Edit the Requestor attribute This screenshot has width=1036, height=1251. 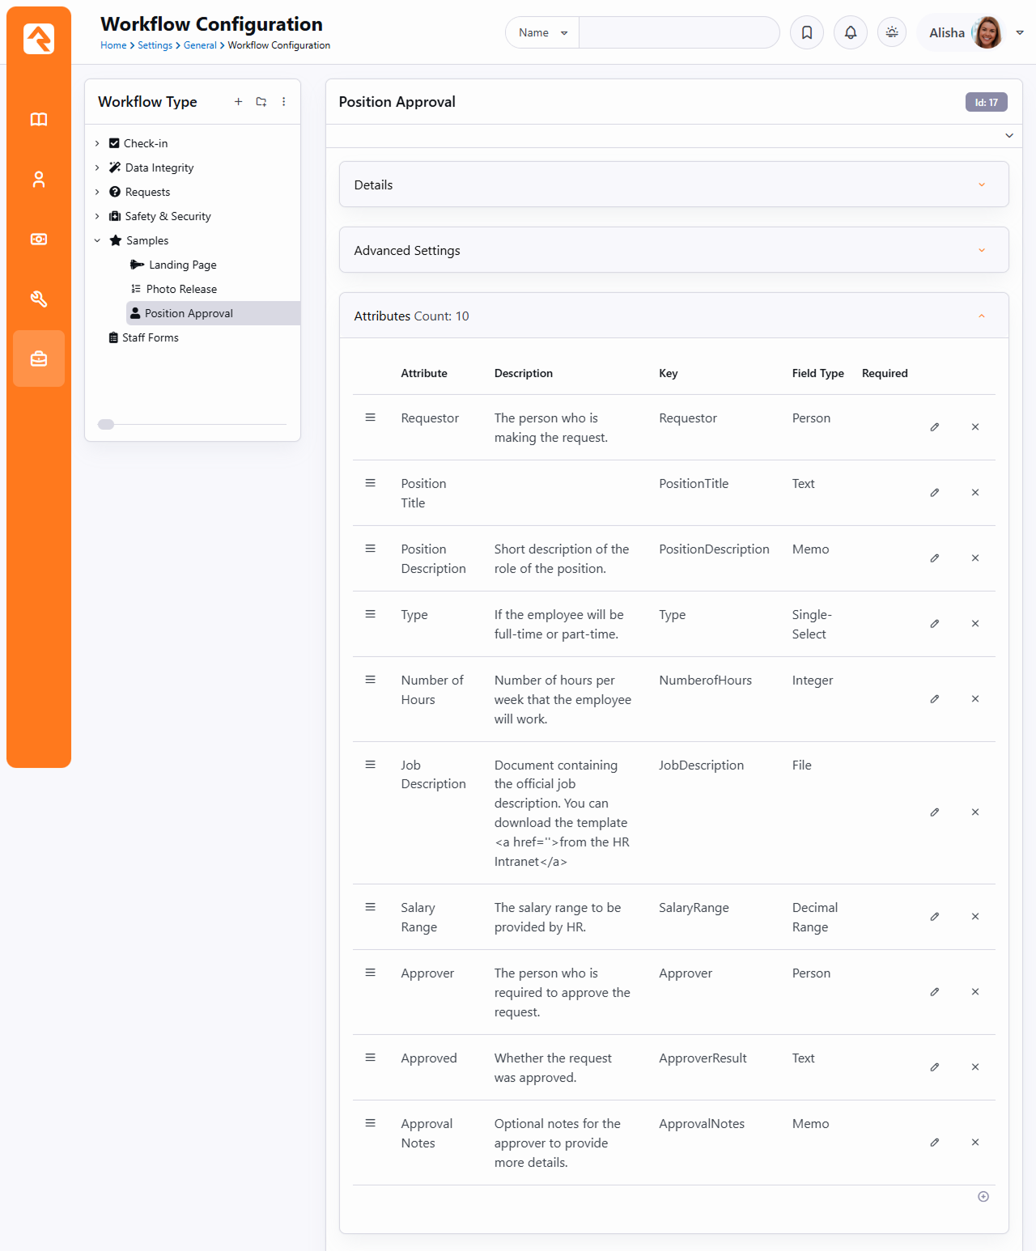(934, 427)
